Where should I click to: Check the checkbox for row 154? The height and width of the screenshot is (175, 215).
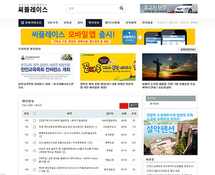[34, 127]
